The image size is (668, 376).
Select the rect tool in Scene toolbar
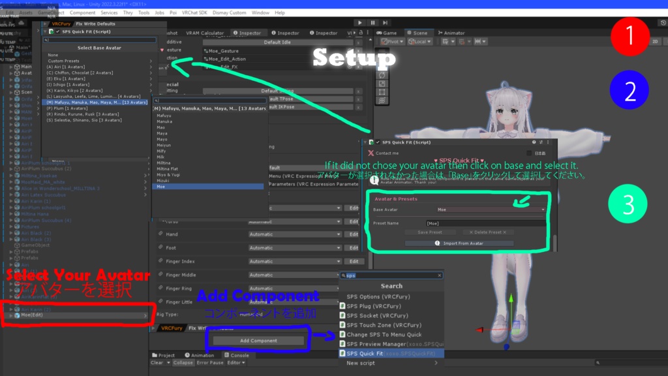click(382, 91)
